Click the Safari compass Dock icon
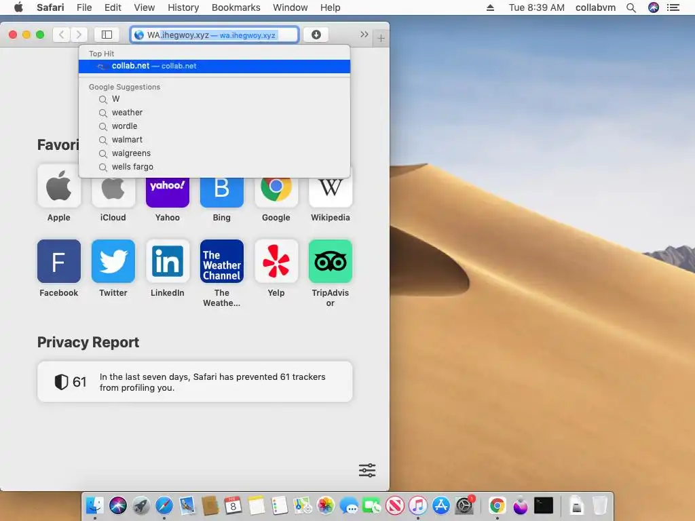Screen dimensions: 695x521 click(164, 505)
